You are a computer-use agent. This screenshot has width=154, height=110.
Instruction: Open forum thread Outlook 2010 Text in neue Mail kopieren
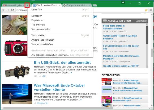120,37
